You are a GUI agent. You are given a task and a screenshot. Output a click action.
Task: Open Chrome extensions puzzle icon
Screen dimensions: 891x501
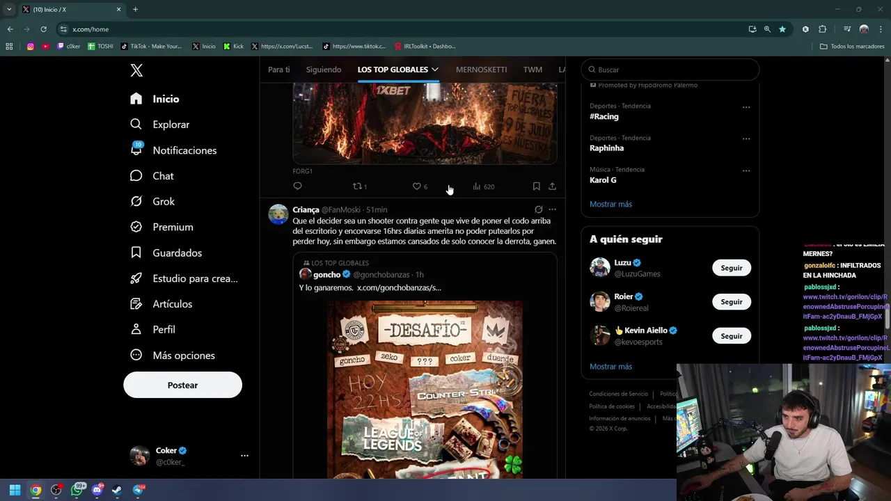pyautogui.click(x=822, y=29)
